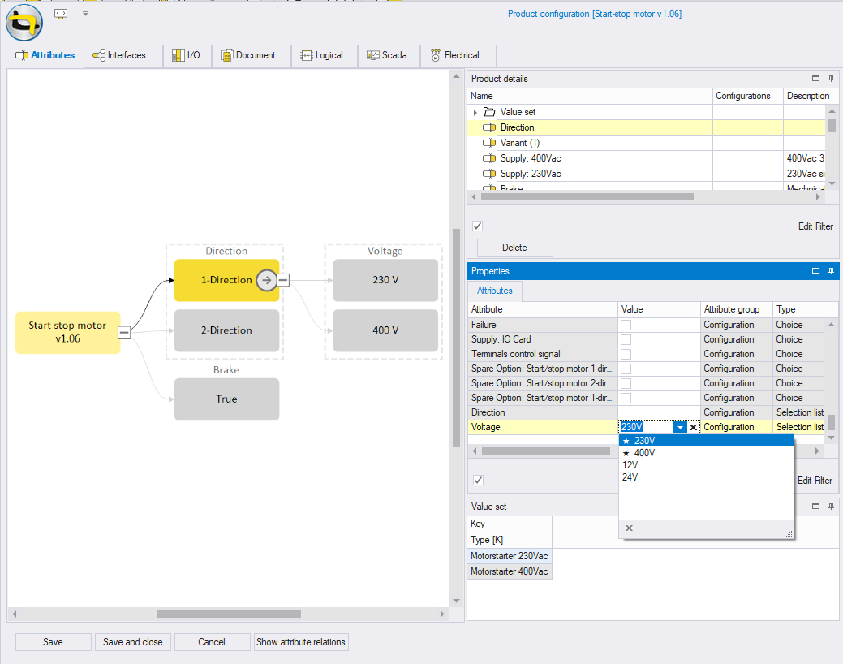Open the Voltage value dropdown arrow
Viewport: 843px width, 664px height.
pos(680,427)
